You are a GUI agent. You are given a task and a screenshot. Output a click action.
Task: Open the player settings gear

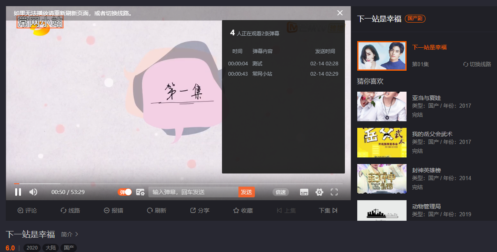319,192
